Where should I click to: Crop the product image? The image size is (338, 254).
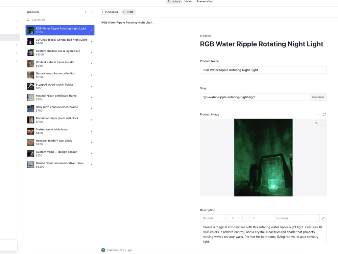click(316, 123)
